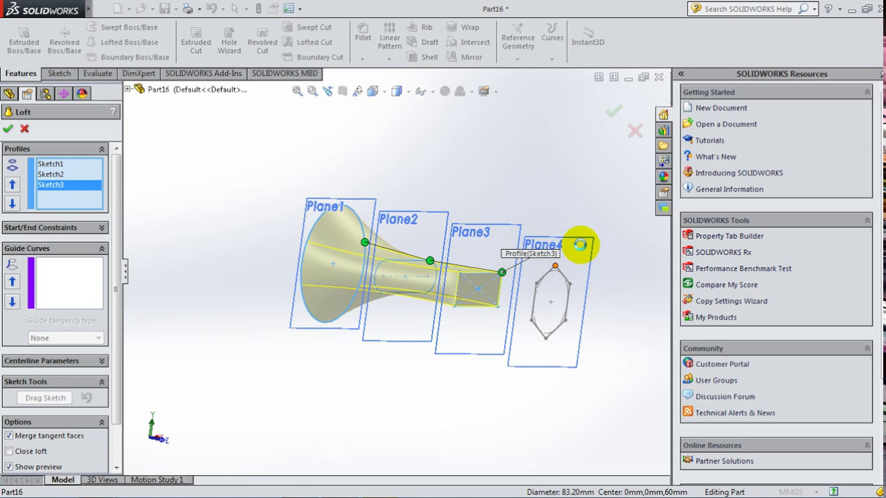Image resolution: width=886 pixels, height=498 pixels.
Task: Collapse the Getting Started group
Action: [867, 92]
